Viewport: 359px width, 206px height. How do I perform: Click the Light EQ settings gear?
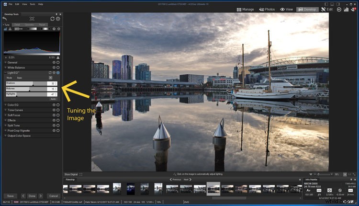(54, 73)
